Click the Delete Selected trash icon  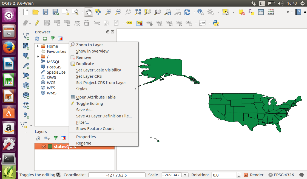(87, 23)
